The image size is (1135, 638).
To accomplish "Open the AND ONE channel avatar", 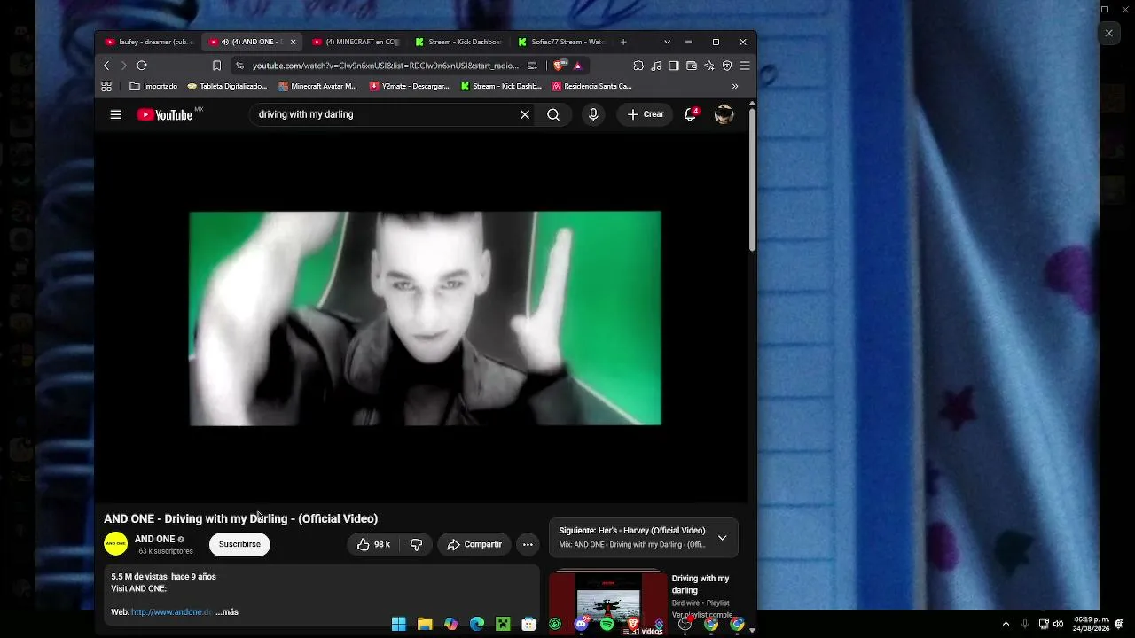I will [115, 544].
